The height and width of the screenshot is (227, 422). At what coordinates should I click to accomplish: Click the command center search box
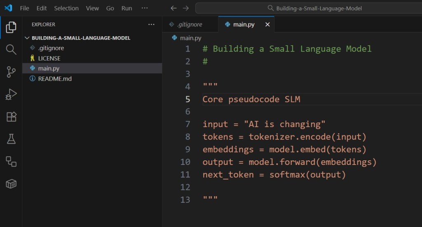pos(309,8)
